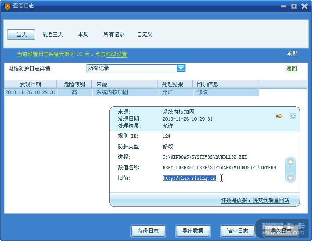Click highlighted http://hao.rising.cn old value
The width and height of the screenshot is (312, 241).
pyautogui.click(x=189, y=178)
